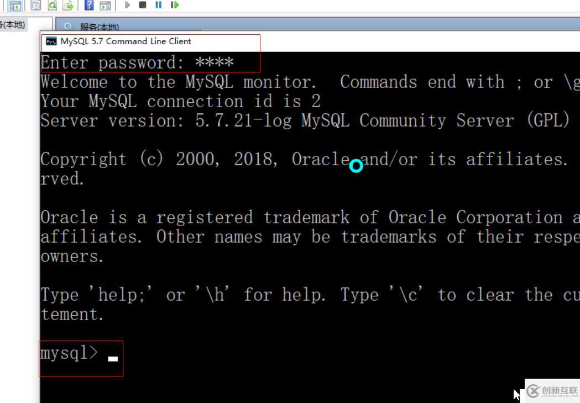This screenshot has height=403, width=580.
Task: Click the 创新互联 watermark logo
Action: coord(552,391)
